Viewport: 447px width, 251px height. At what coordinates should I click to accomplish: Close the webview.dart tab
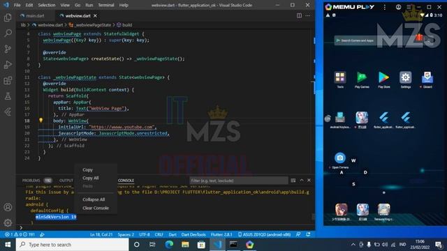tap(95, 15)
